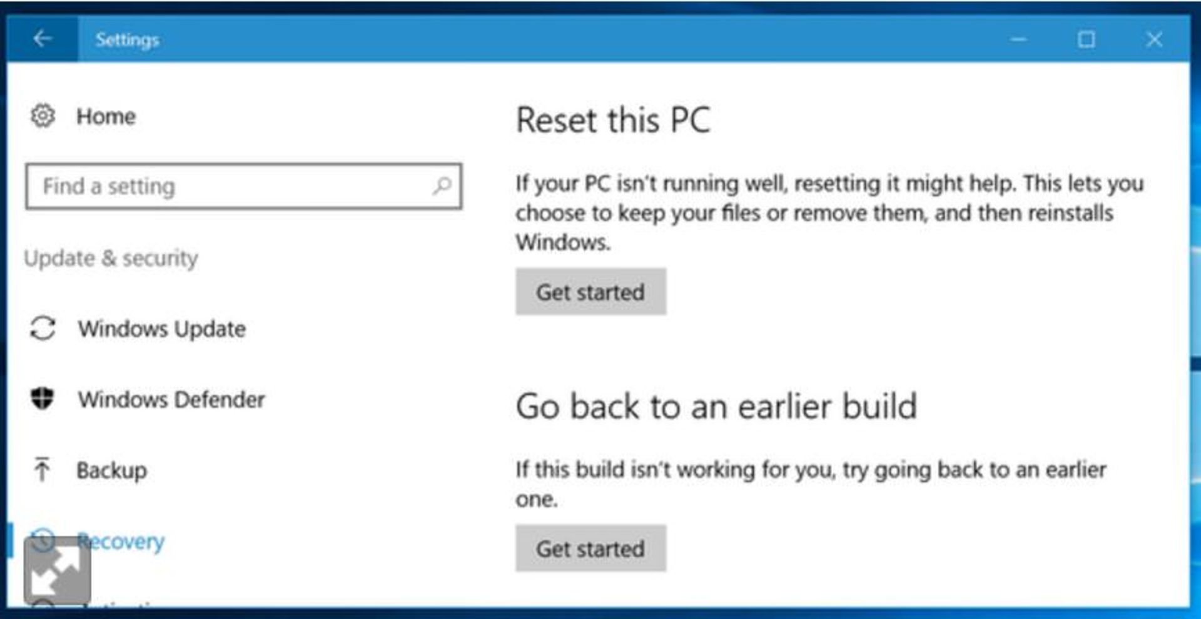Focus the Find a setting search field
Viewport: 1201px width, 619px height.
(x=231, y=186)
